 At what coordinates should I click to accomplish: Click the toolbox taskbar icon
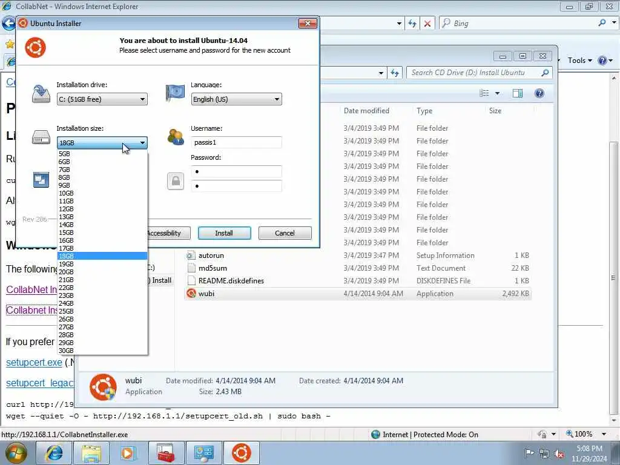pyautogui.click(x=166, y=453)
